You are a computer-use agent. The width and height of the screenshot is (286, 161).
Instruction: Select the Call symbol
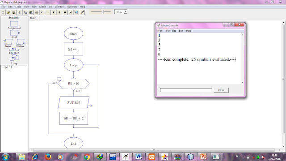click(15, 33)
